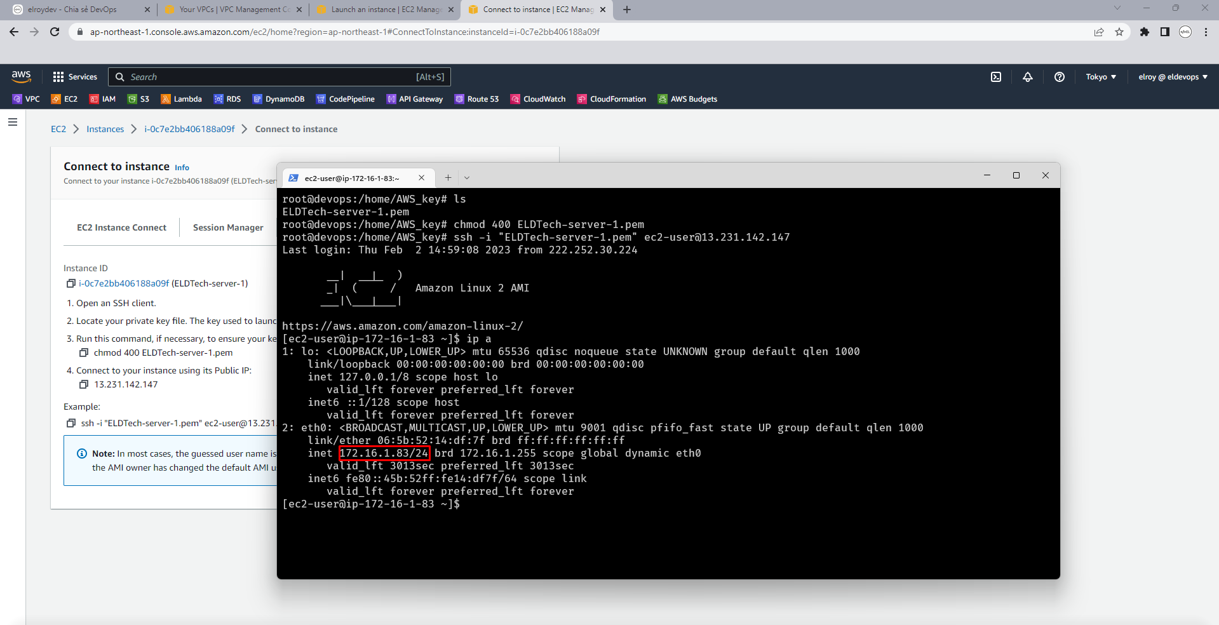The height and width of the screenshot is (625, 1219).
Task: Select the EC2 Instance Connect tab
Action: click(121, 227)
